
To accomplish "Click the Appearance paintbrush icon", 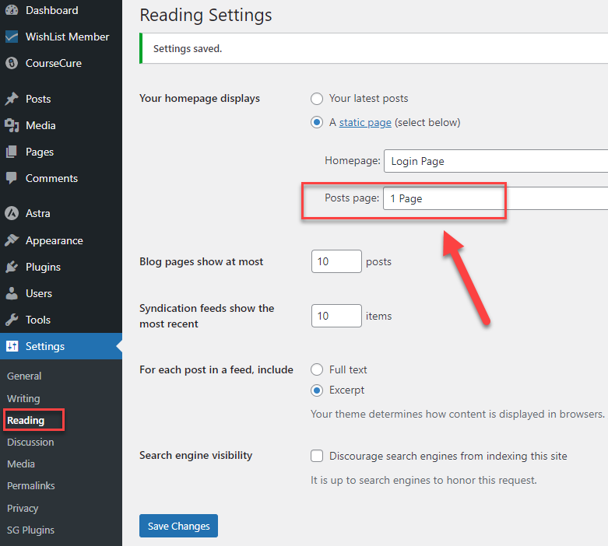I will click(12, 240).
